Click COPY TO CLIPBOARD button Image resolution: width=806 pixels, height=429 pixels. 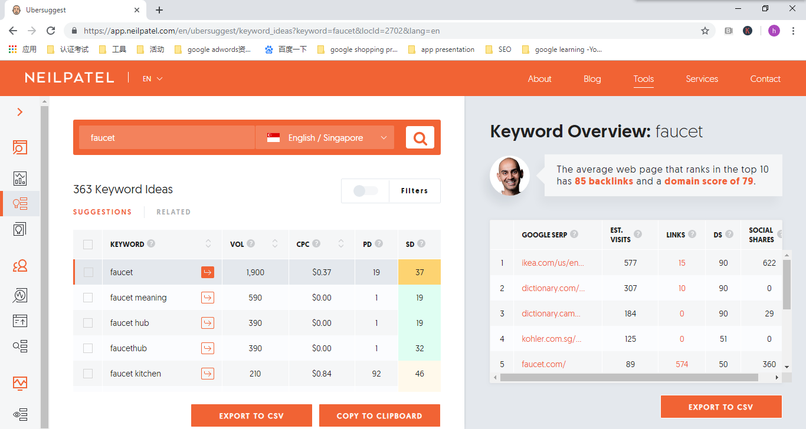(379, 415)
